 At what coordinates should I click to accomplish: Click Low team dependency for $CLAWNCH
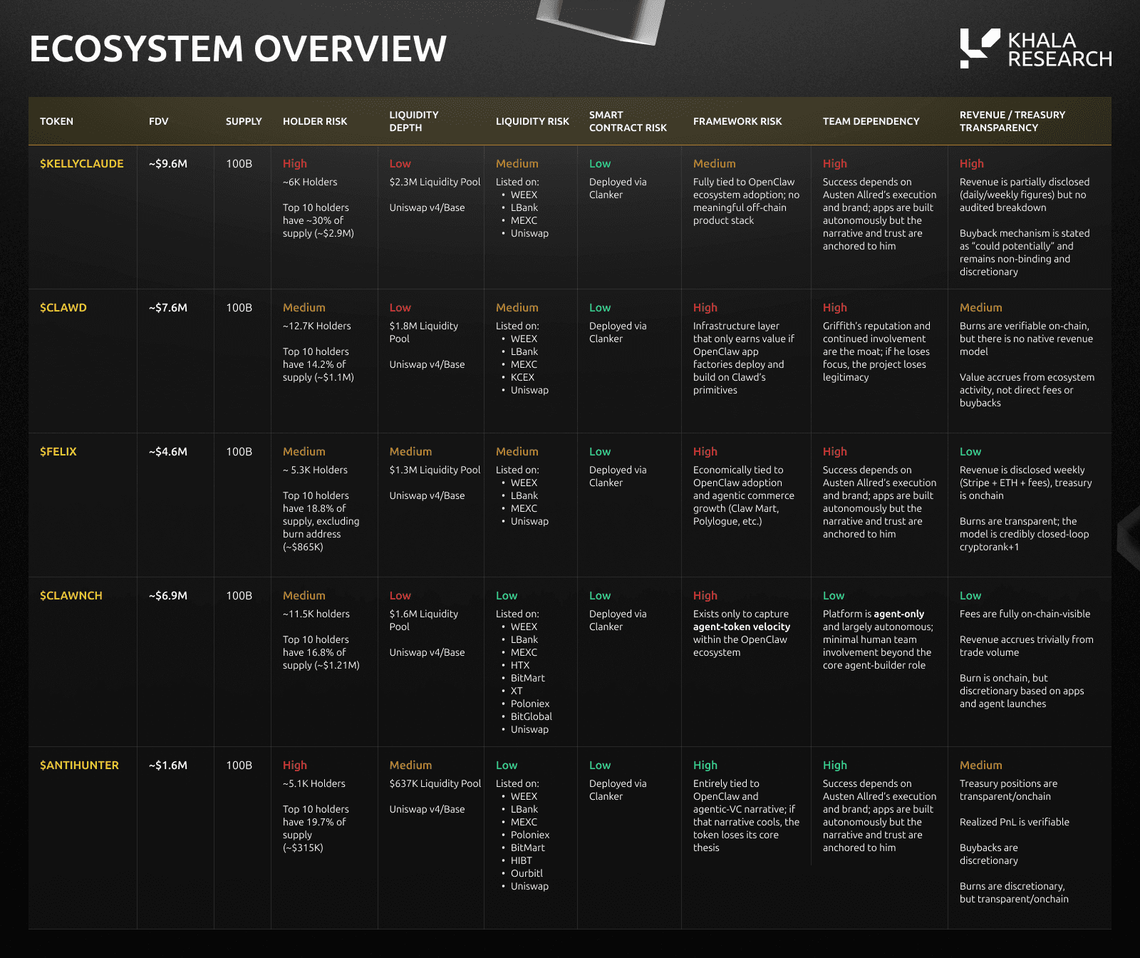point(834,595)
